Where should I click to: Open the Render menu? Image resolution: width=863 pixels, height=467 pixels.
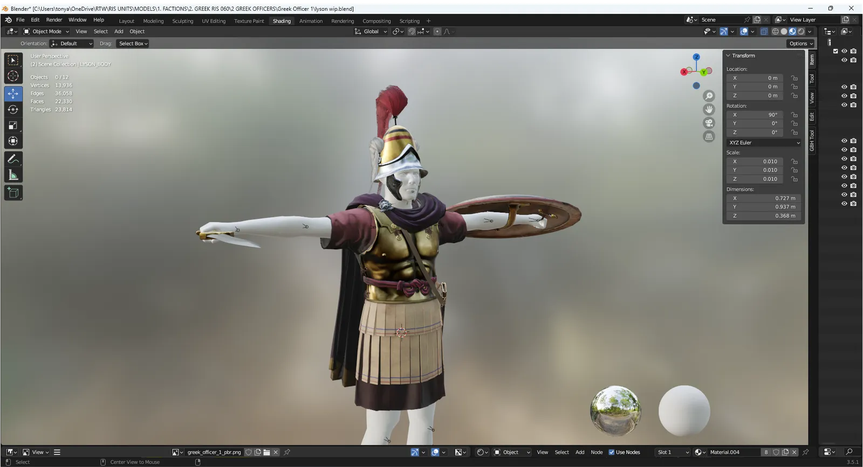54,20
